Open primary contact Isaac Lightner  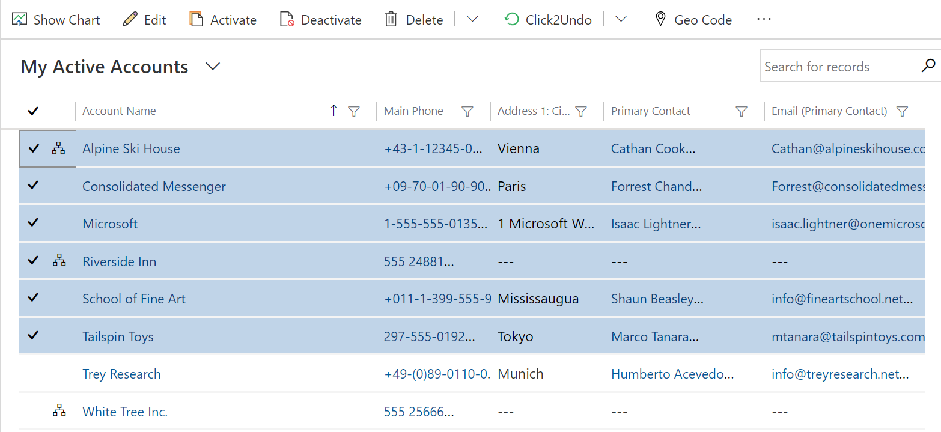(656, 224)
